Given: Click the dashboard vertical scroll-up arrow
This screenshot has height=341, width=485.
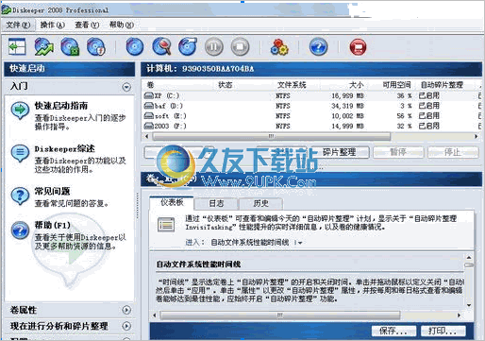Looking at the screenshot, I should (x=469, y=257).
